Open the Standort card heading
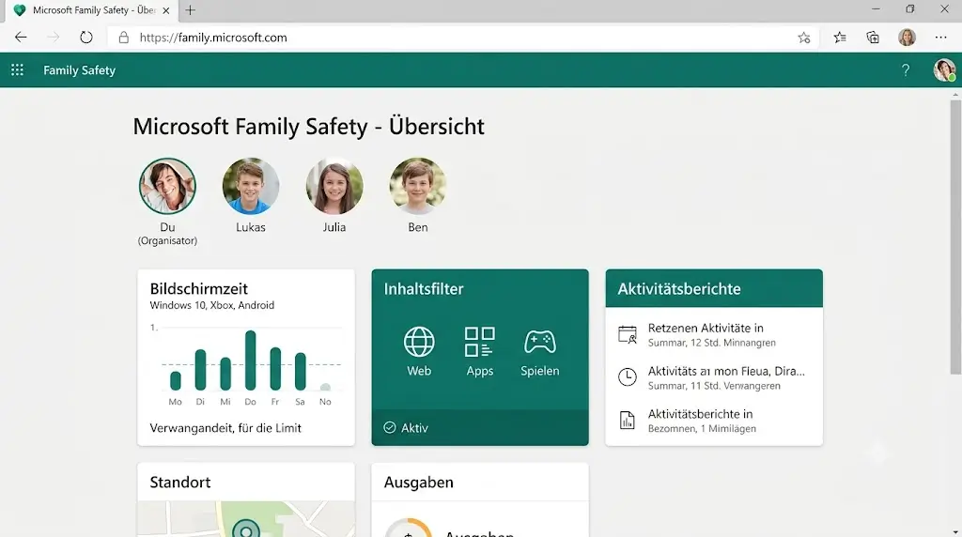This screenshot has width=962, height=537. pyautogui.click(x=179, y=483)
